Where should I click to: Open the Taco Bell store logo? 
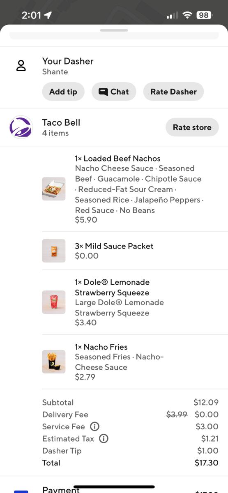21,127
